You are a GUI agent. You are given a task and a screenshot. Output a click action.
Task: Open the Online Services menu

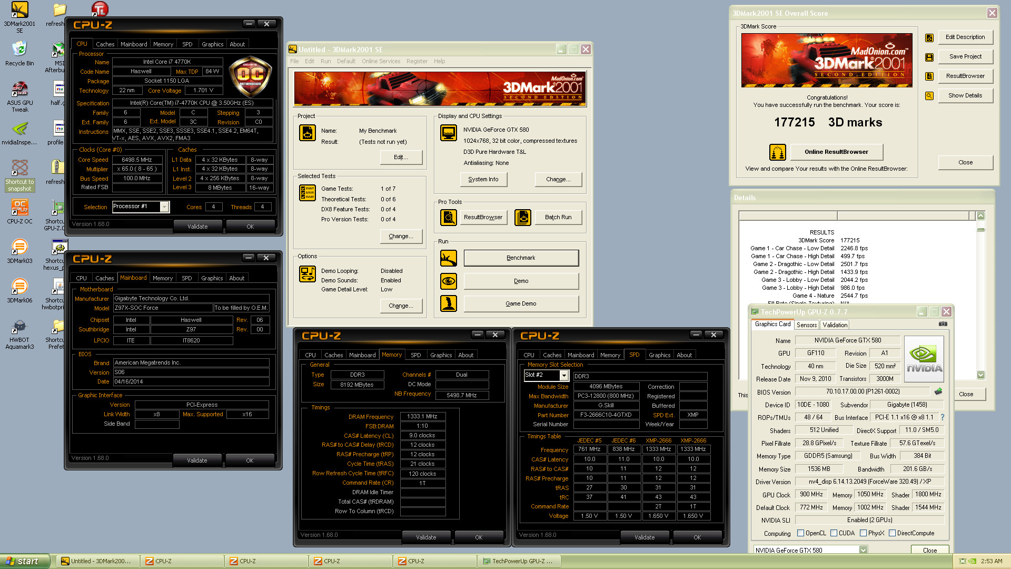381,61
